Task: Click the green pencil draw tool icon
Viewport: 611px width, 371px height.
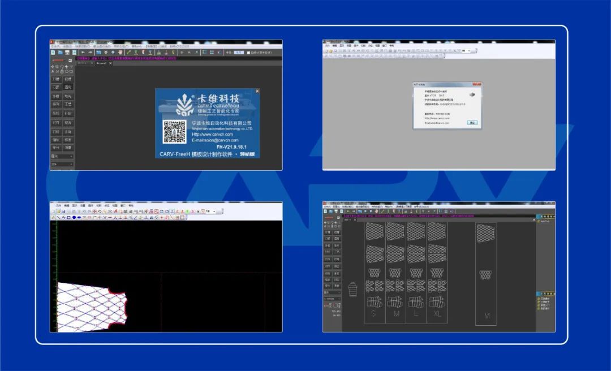Action: pyautogui.click(x=128, y=52)
